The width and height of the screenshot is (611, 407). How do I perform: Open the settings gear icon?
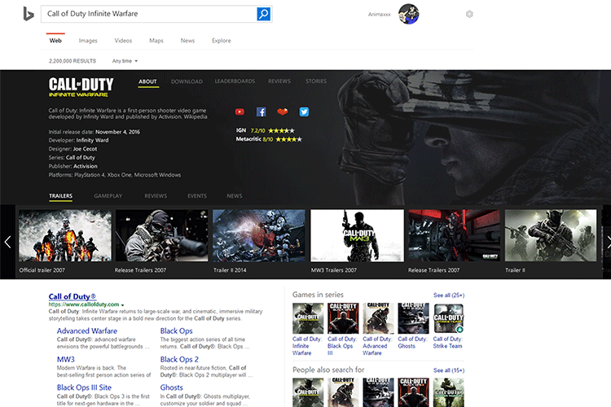coord(469,14)
